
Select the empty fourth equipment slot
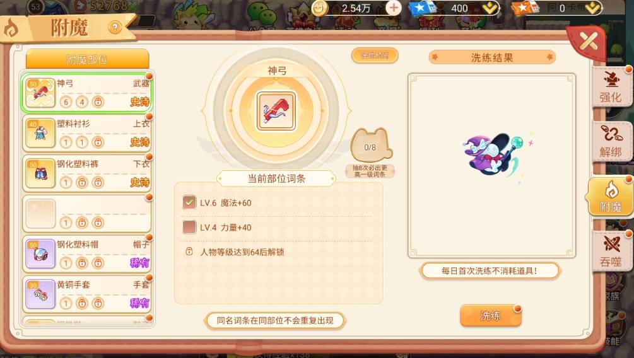pyautogui.click(x=87, y=214)
